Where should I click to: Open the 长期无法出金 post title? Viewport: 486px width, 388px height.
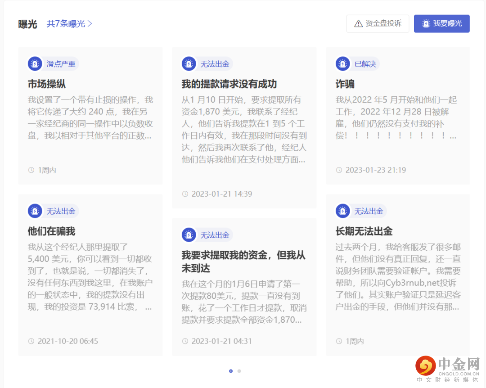364,231
